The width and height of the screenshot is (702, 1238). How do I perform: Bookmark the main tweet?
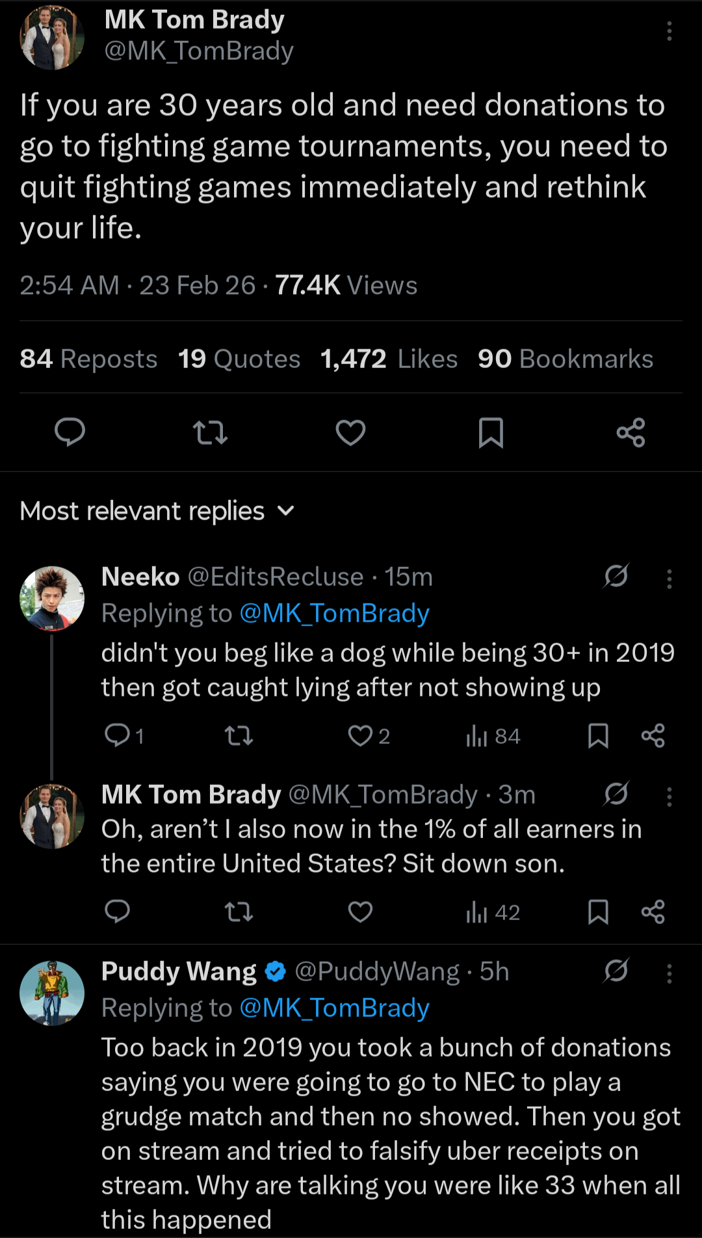pyautogui.click(x=491, y=433)
